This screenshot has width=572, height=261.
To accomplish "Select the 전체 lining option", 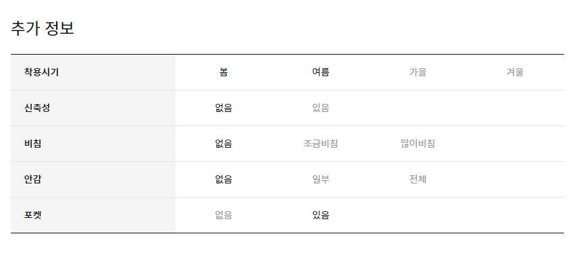I will click(x=418, y=179).
